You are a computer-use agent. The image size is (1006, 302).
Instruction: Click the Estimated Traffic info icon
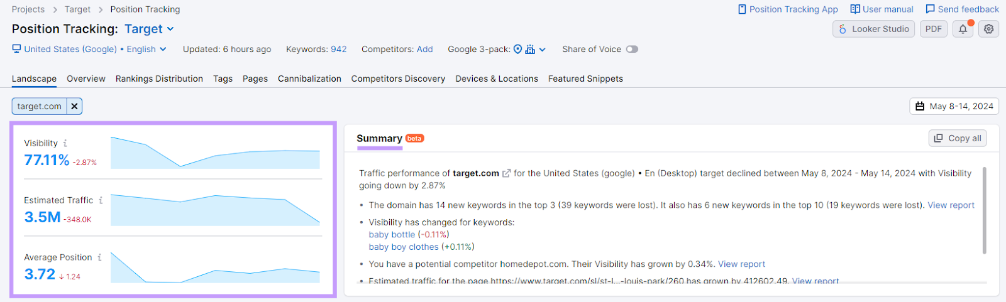(101, 200)
